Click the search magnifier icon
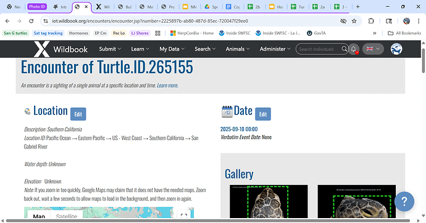The height and width of the screenshot is (223, 426). (x=344, y=49)
